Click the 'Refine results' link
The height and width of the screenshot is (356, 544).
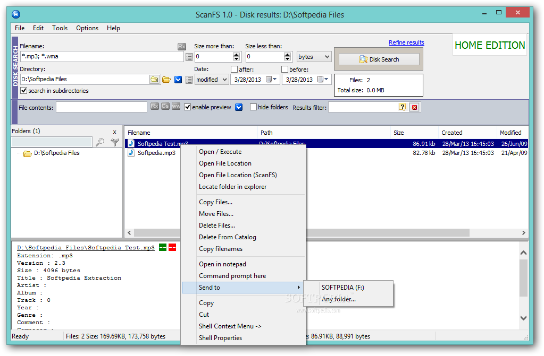406,42
